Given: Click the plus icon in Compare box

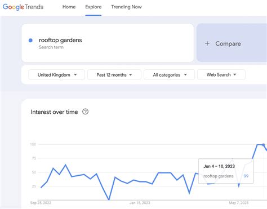Looking at the screenshot, I should pos(207,43).
